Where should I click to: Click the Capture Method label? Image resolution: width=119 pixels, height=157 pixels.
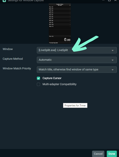pos(13,59)
